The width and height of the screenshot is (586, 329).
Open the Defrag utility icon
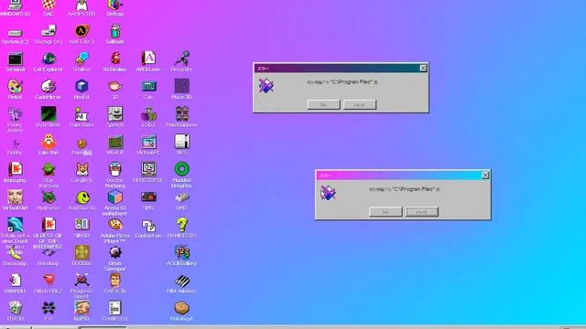coord(114,5)
